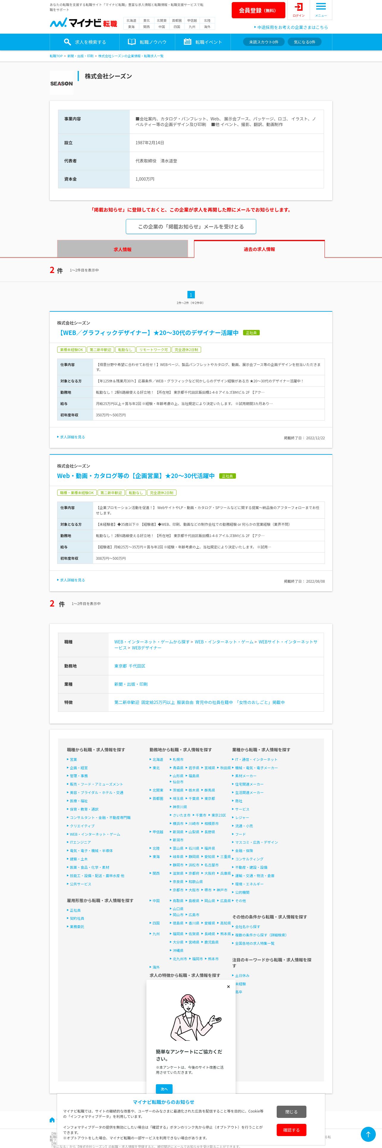382x1148 pixels.
Task: Click the 固定給25万円以上 feature link
Action: tap(158, 702)
